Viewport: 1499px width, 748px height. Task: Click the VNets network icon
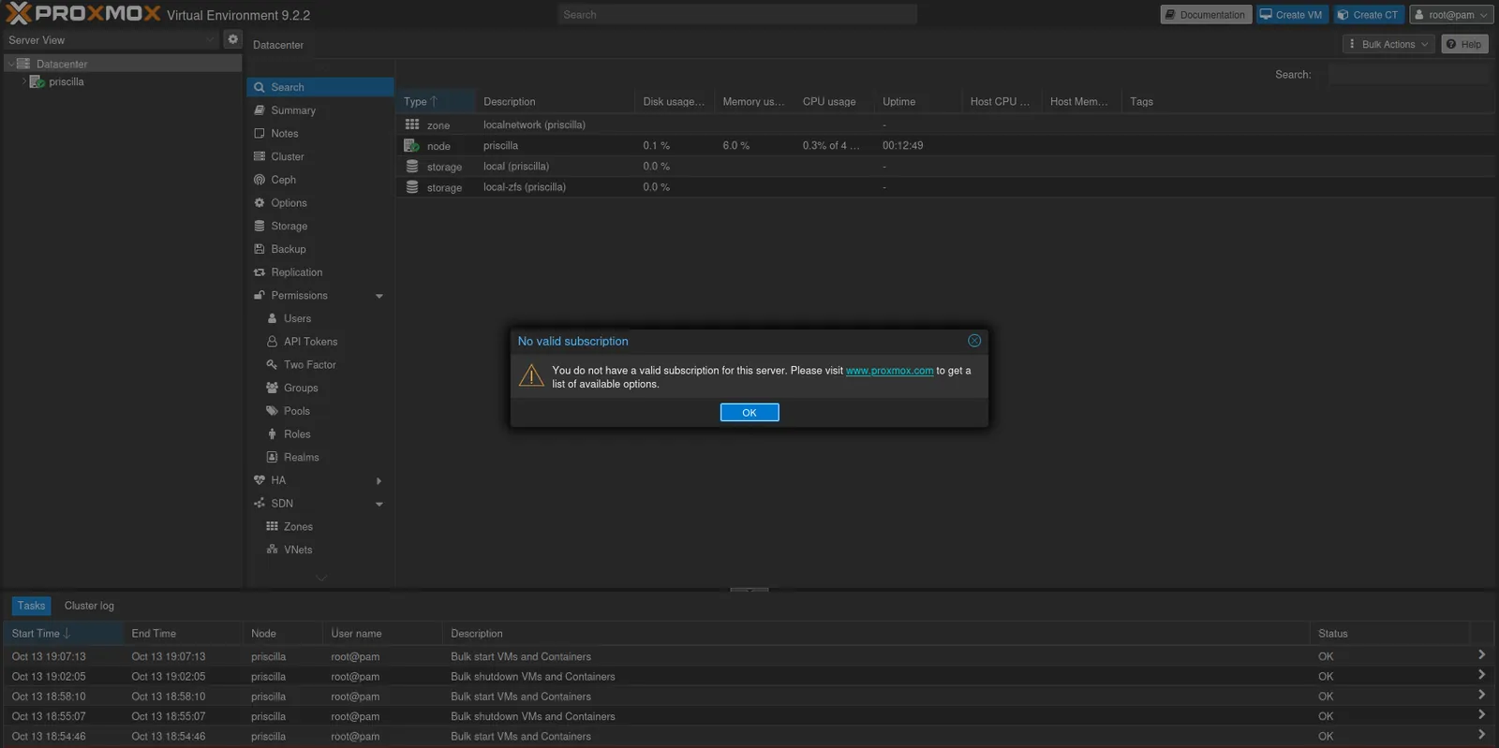pyautogui.click(x=272, y=550)
